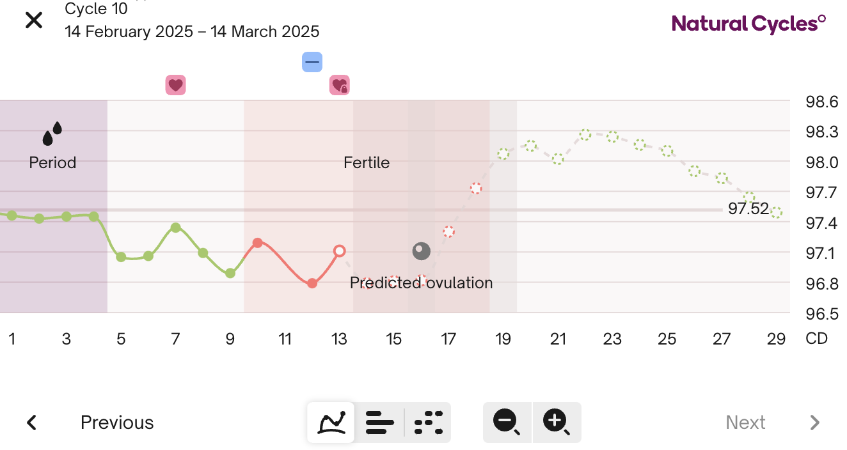Zoom in on the graph
The image size is (847, 450).
click(x=556, y=422)
